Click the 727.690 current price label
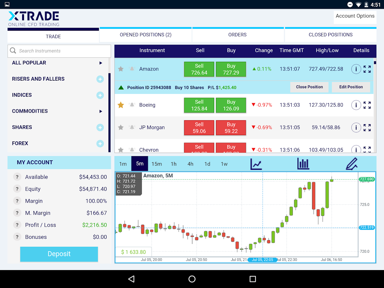Viewport: 384px width, 288px height. tap(367, 179)
